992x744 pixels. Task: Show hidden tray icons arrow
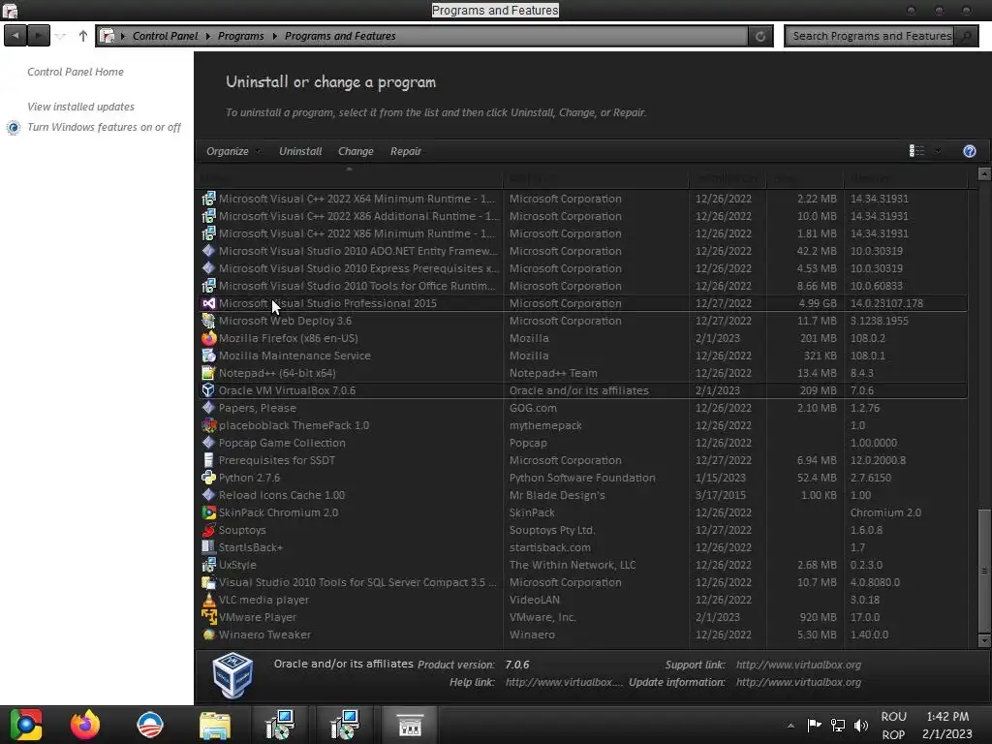(790, 726)
